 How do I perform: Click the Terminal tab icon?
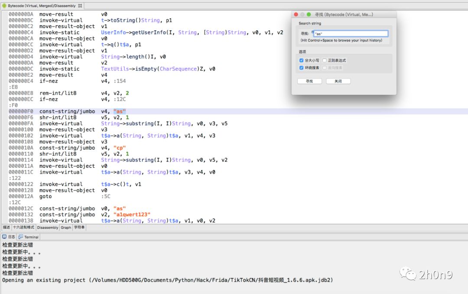point(21,237)
